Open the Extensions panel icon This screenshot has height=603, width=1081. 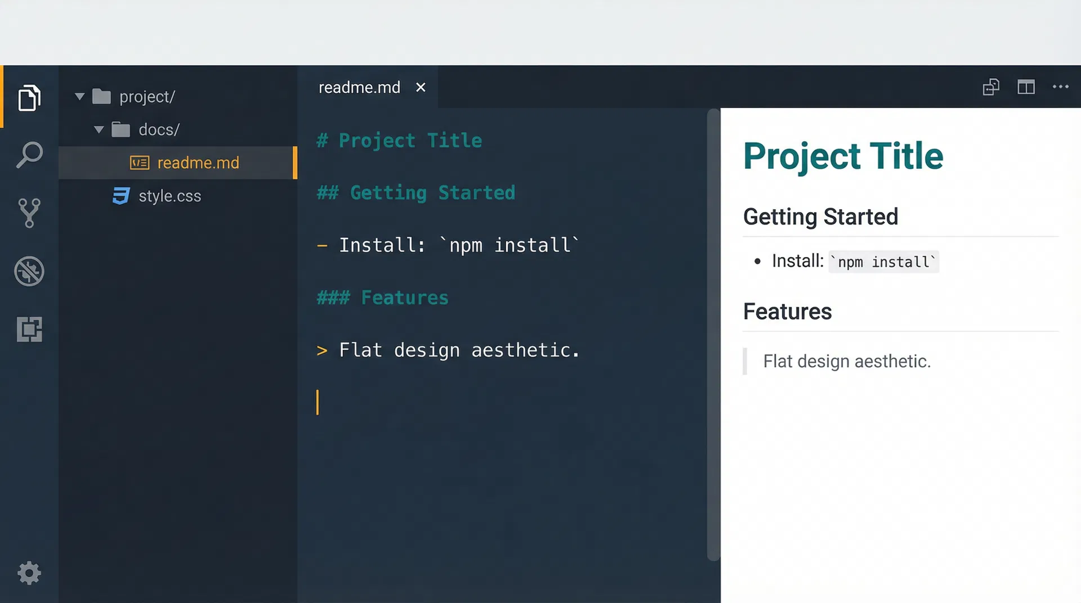click(x=29, y=329)
